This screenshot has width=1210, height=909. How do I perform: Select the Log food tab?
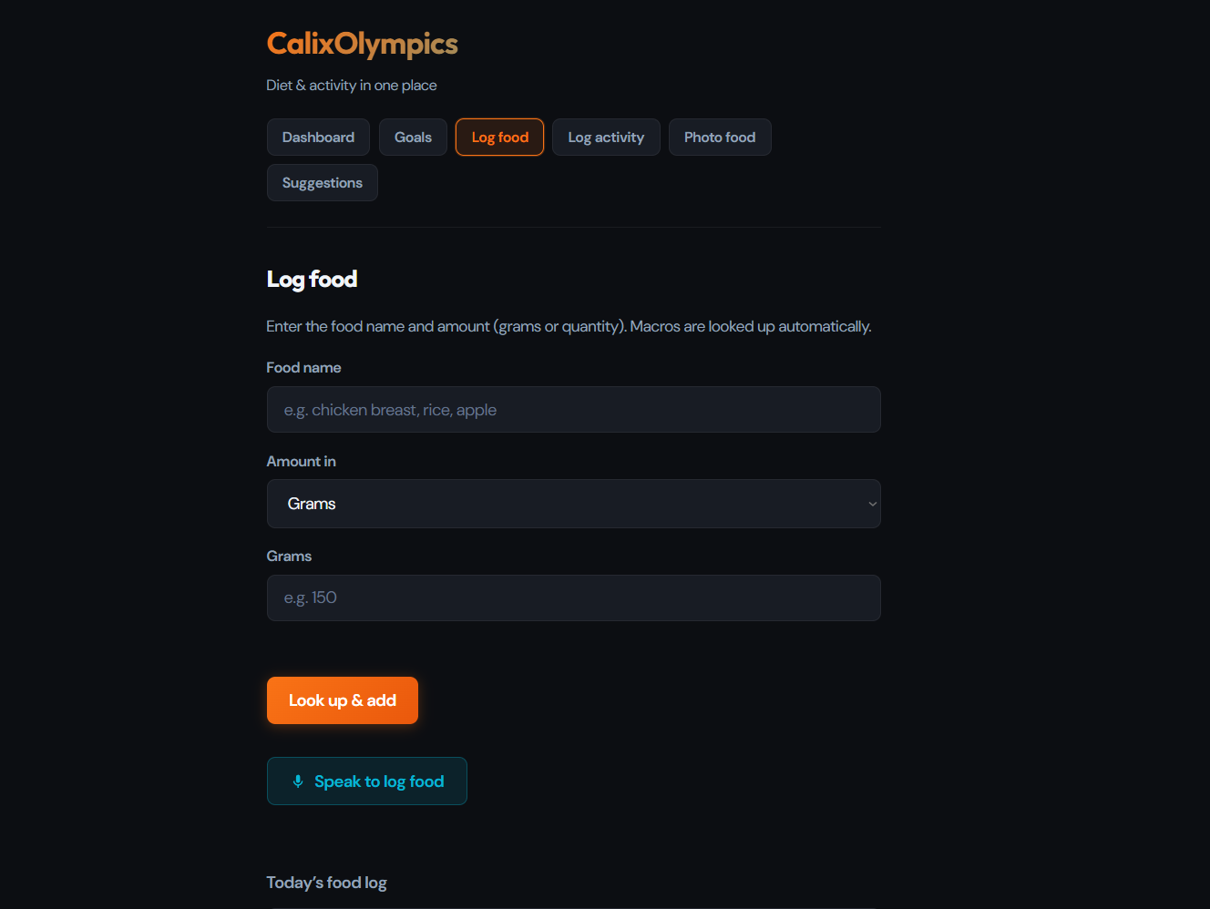[499, 138]
